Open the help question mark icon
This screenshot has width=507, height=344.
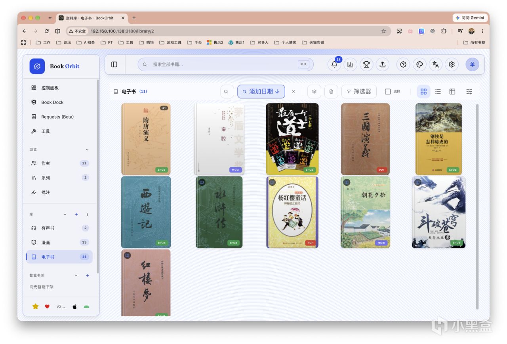click(x=403, y=64)
